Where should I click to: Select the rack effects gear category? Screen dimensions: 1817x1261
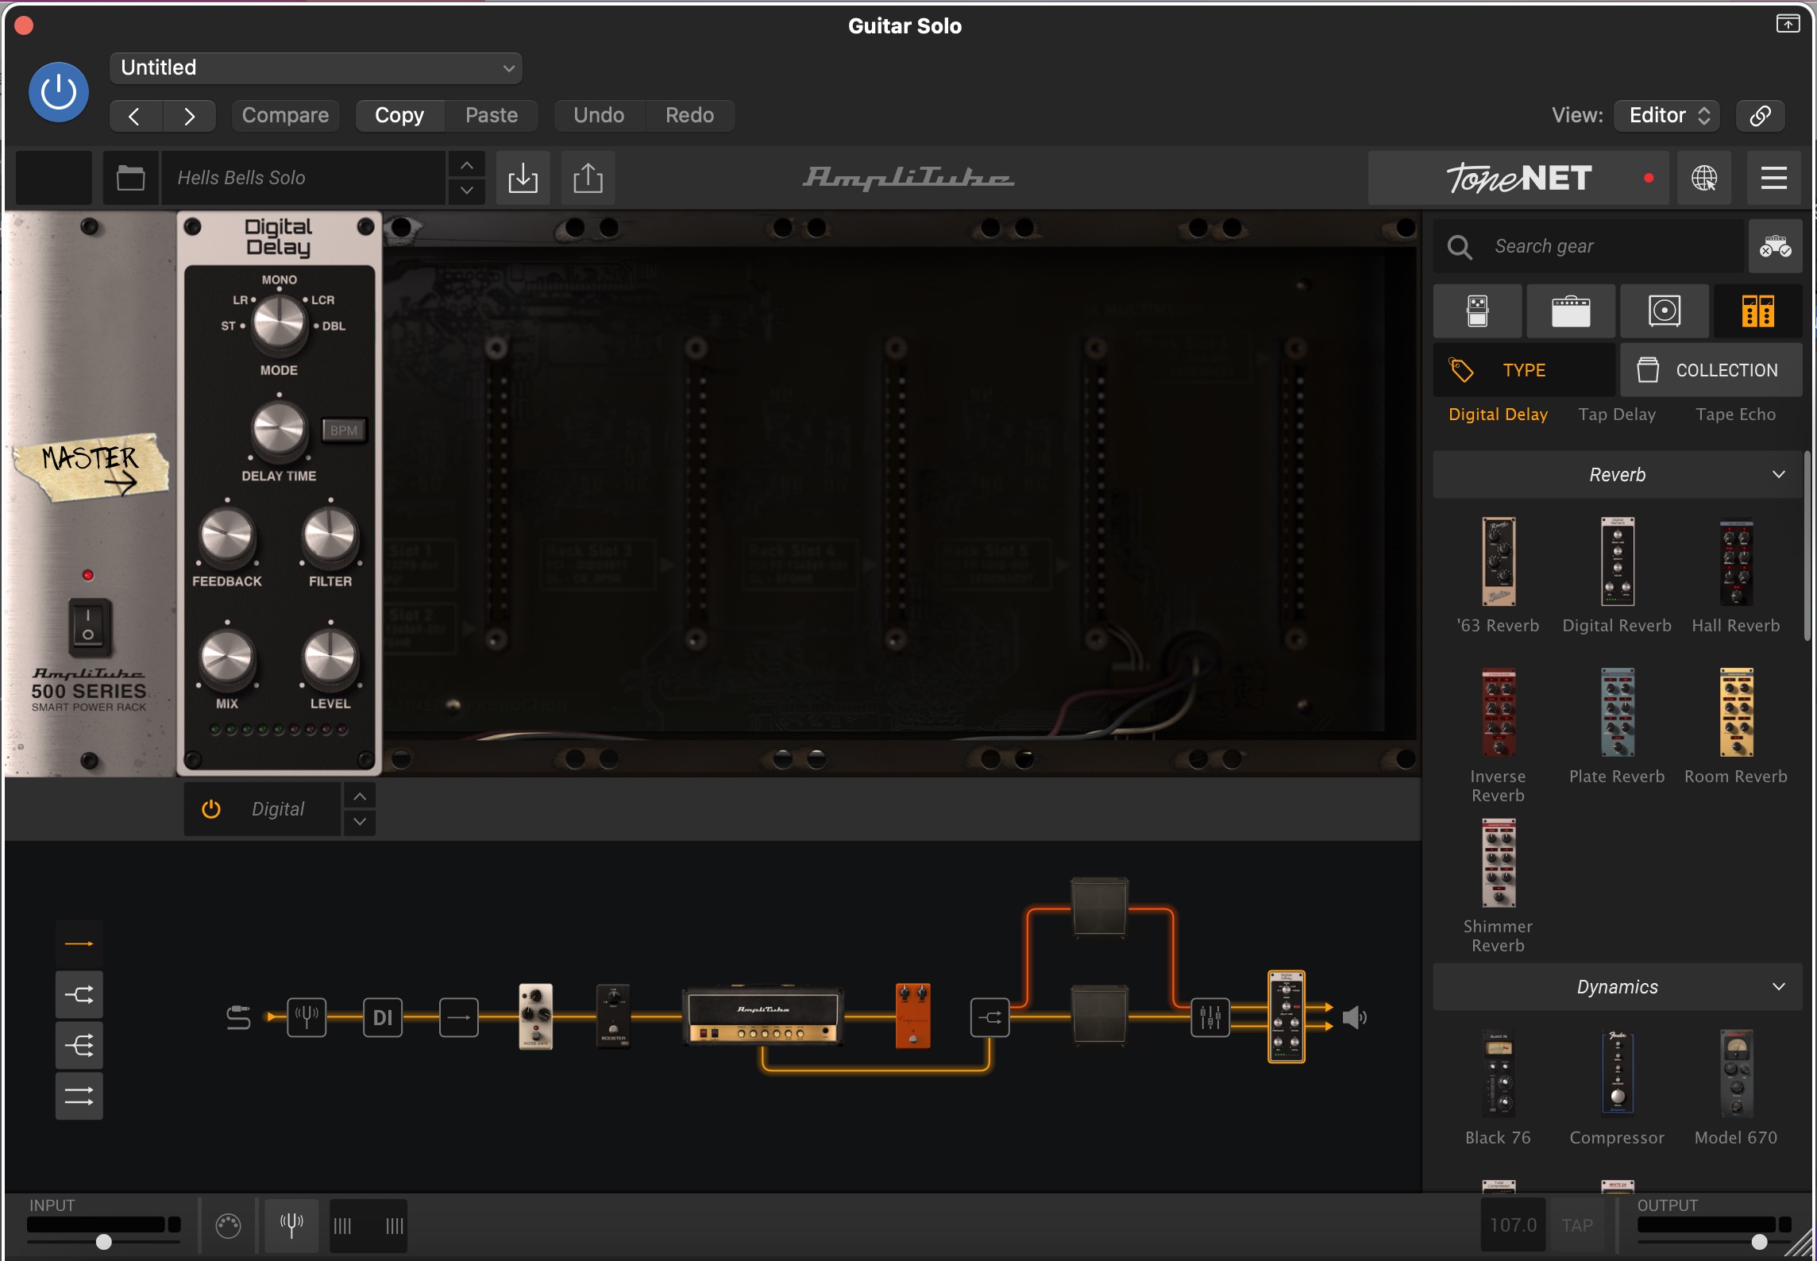pos(1758,311)
